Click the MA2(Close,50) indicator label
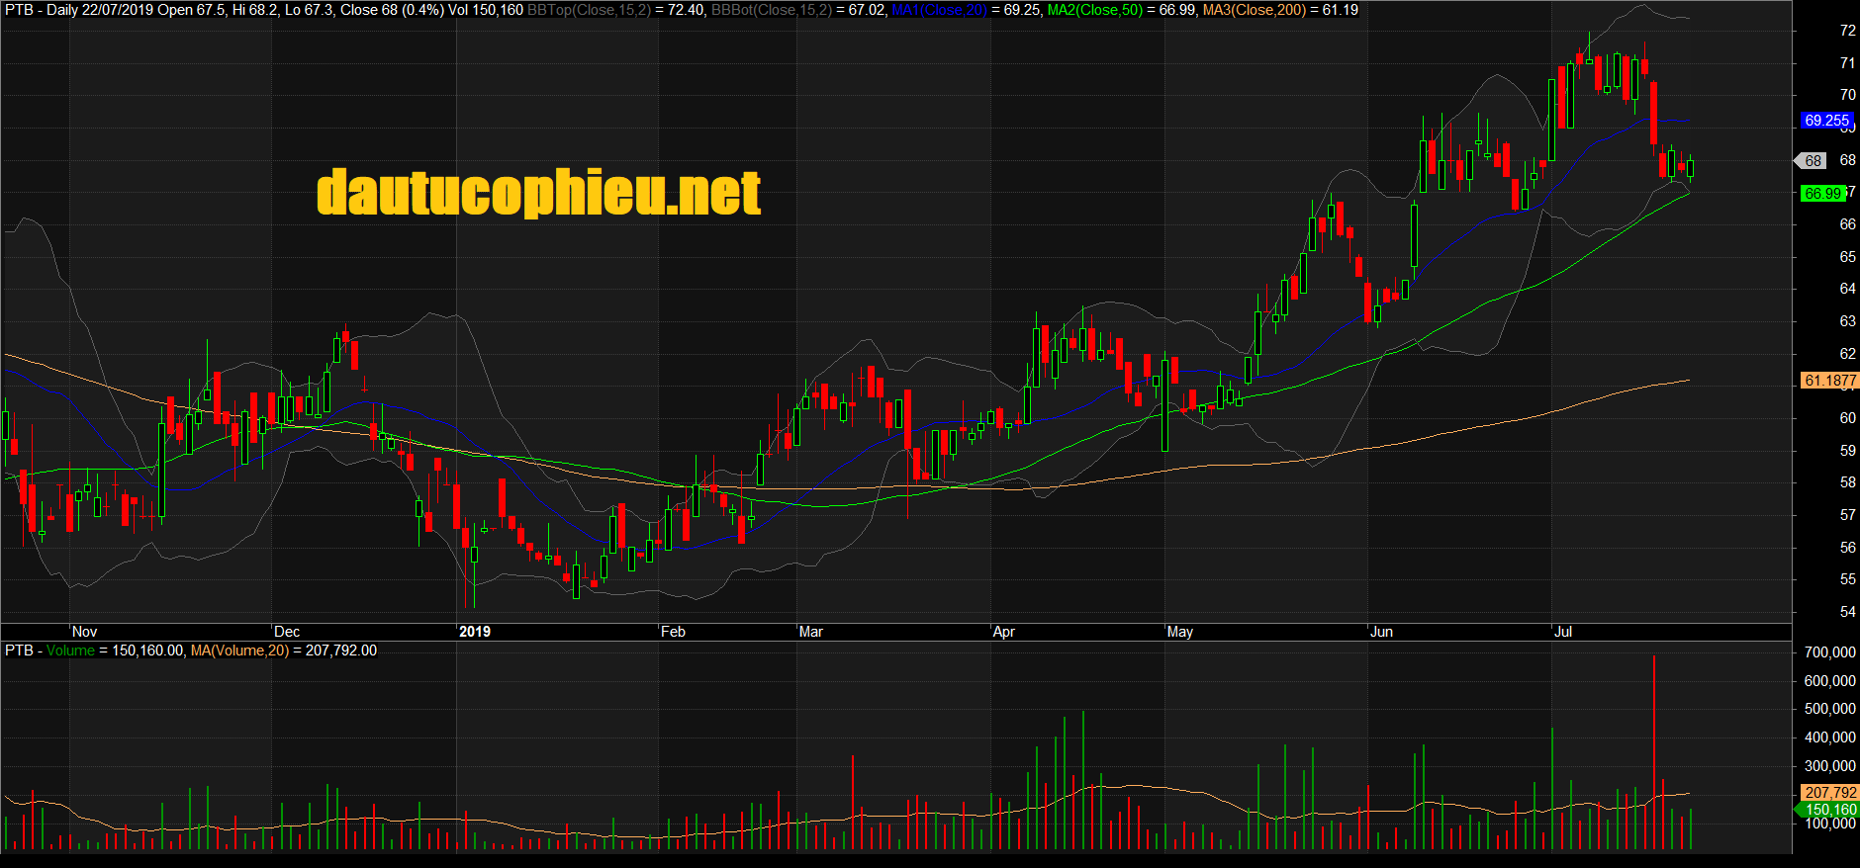This screenshot has width=1860, height=868. [x=1094, y=10]
